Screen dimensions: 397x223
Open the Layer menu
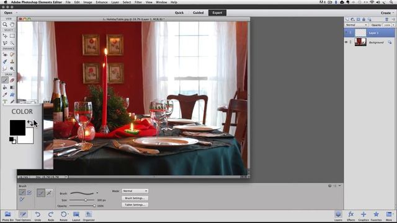[x=115, y=2]
